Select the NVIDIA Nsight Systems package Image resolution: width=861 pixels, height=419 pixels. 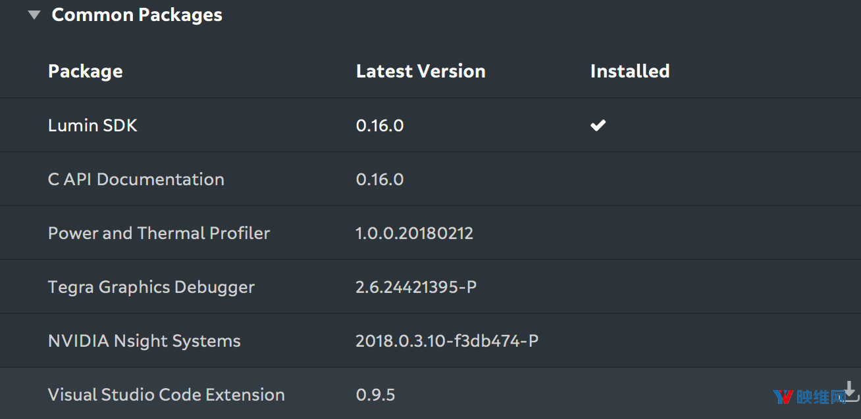(145, 341)
